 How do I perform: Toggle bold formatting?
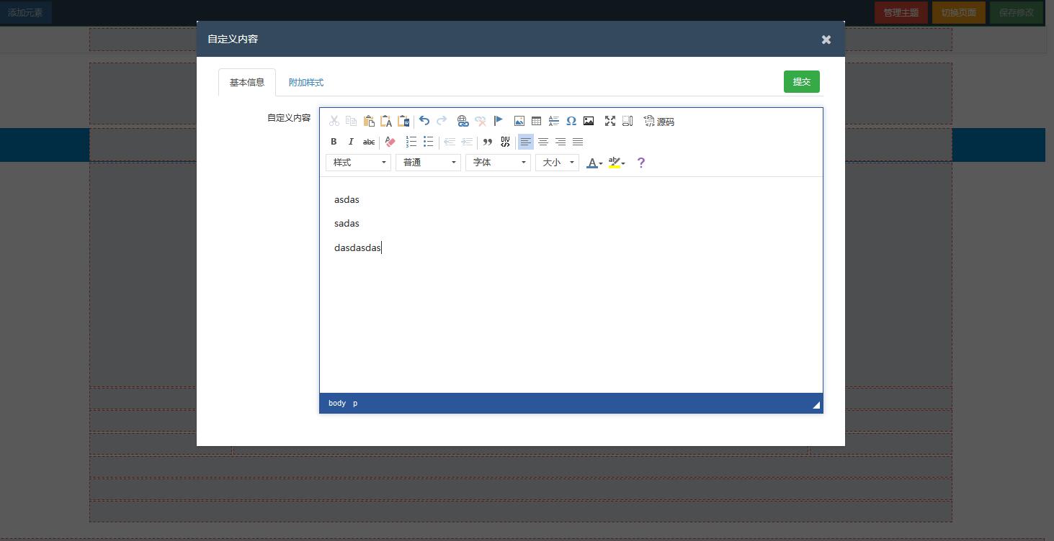[x=334, y=142]
